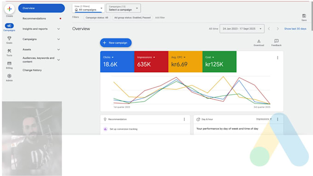313x176 pixels.
Task: Click the 1st quarter 2023 axis label
Action: point(122,107)
